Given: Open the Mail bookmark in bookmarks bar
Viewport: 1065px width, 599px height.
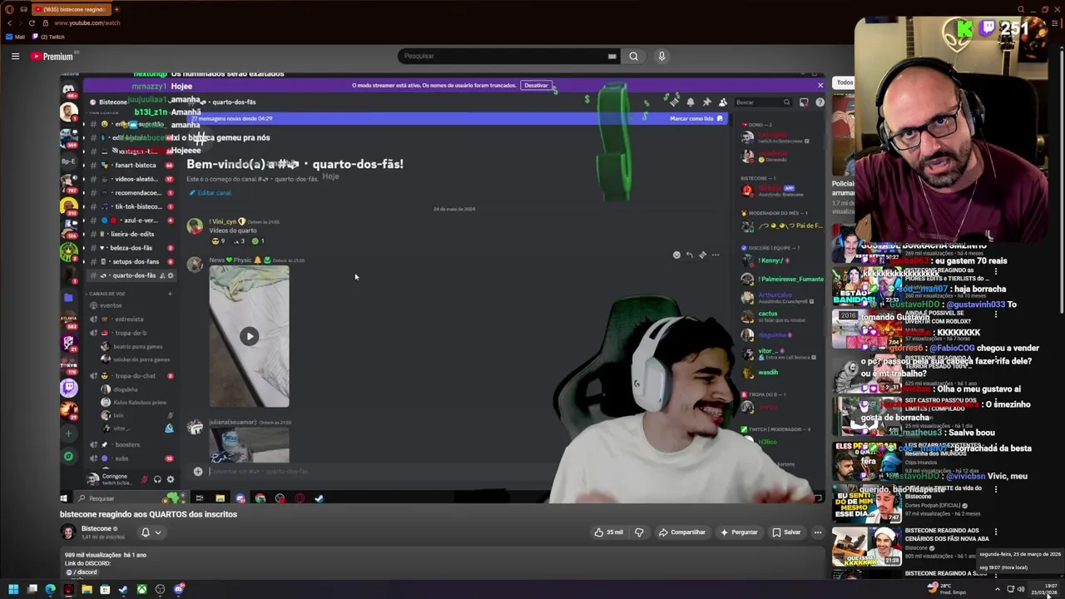Looking at the screenshot, I should point(17,37).
